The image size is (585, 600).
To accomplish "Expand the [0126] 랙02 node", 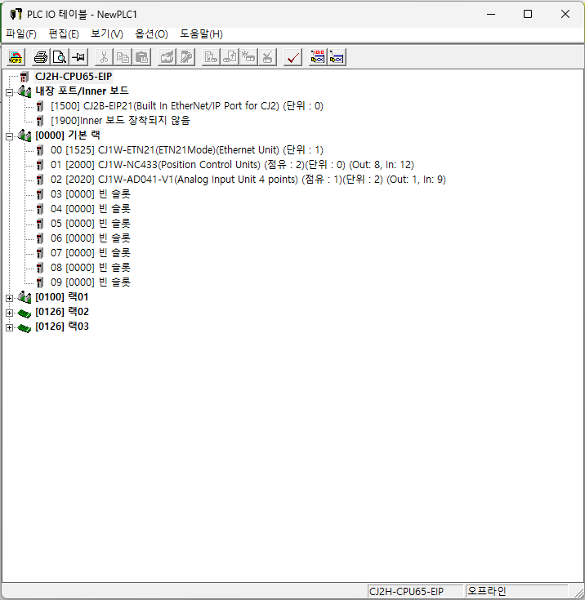I will 9,313.
